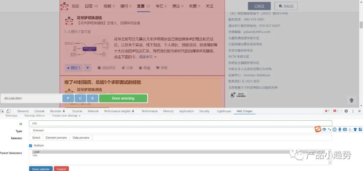Click the Id input field
Screen dimensions: 363x171
(x=180, y=123)
